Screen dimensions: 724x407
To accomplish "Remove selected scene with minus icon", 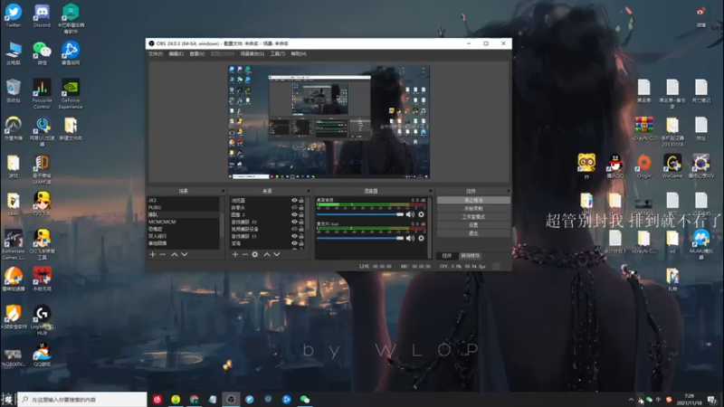I will pos(163,254).
